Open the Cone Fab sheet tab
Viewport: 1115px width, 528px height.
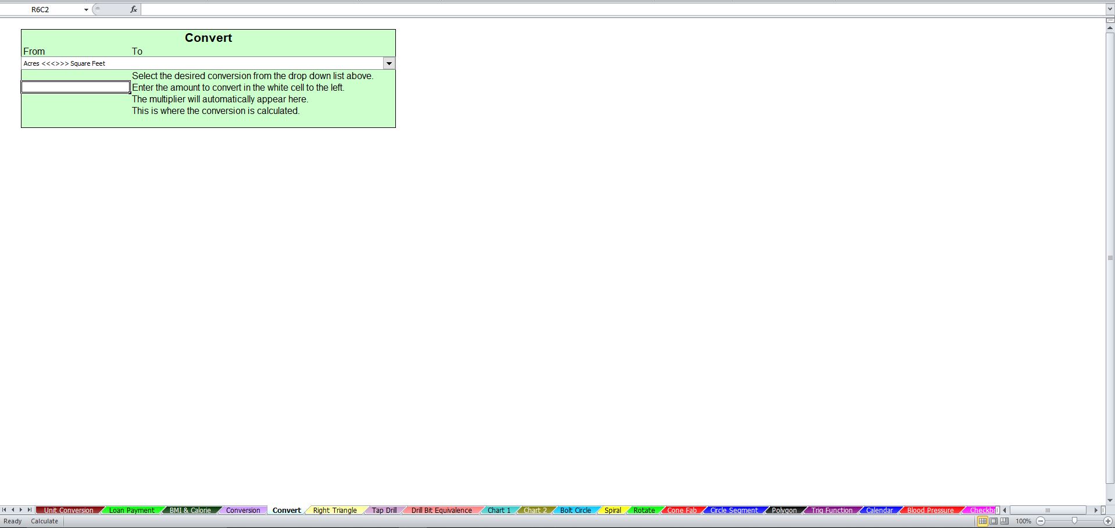(x=682, y=511)
